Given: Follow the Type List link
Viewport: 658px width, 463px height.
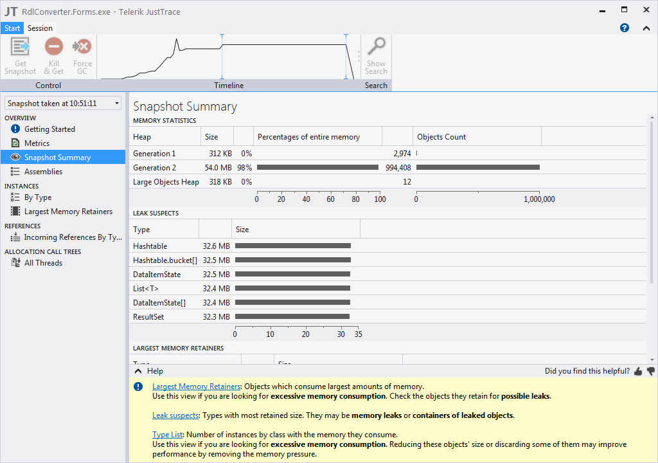Looking at the screenshot, I should click(168, 435).
